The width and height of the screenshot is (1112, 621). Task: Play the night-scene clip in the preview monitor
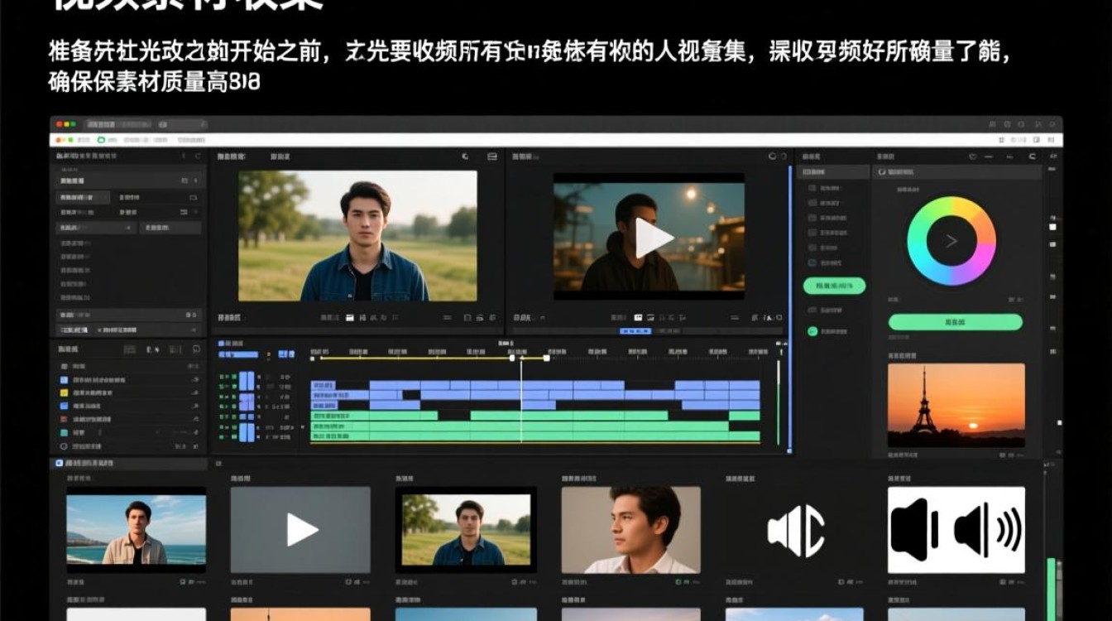654,238
